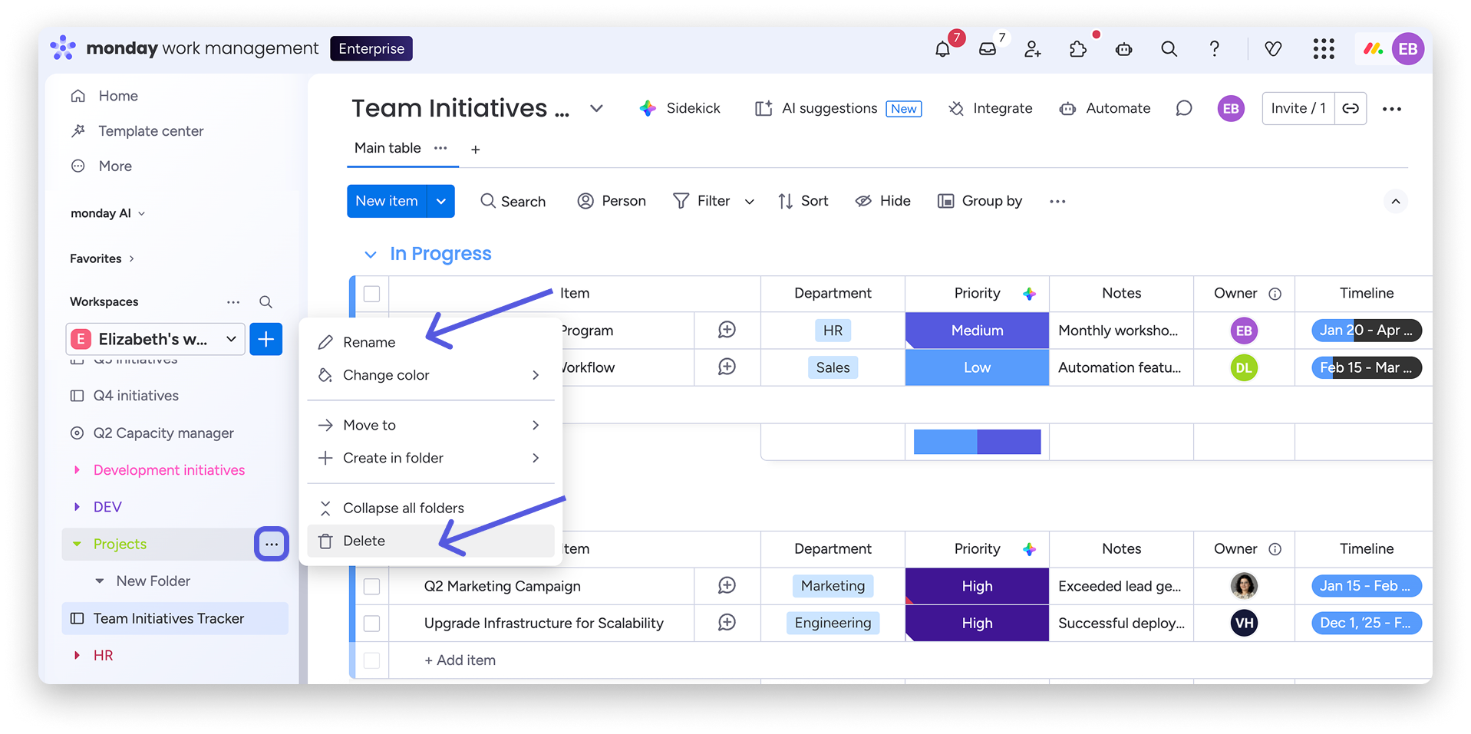Open the apps marketplace puzzle icon

[x=1078, y=49]
